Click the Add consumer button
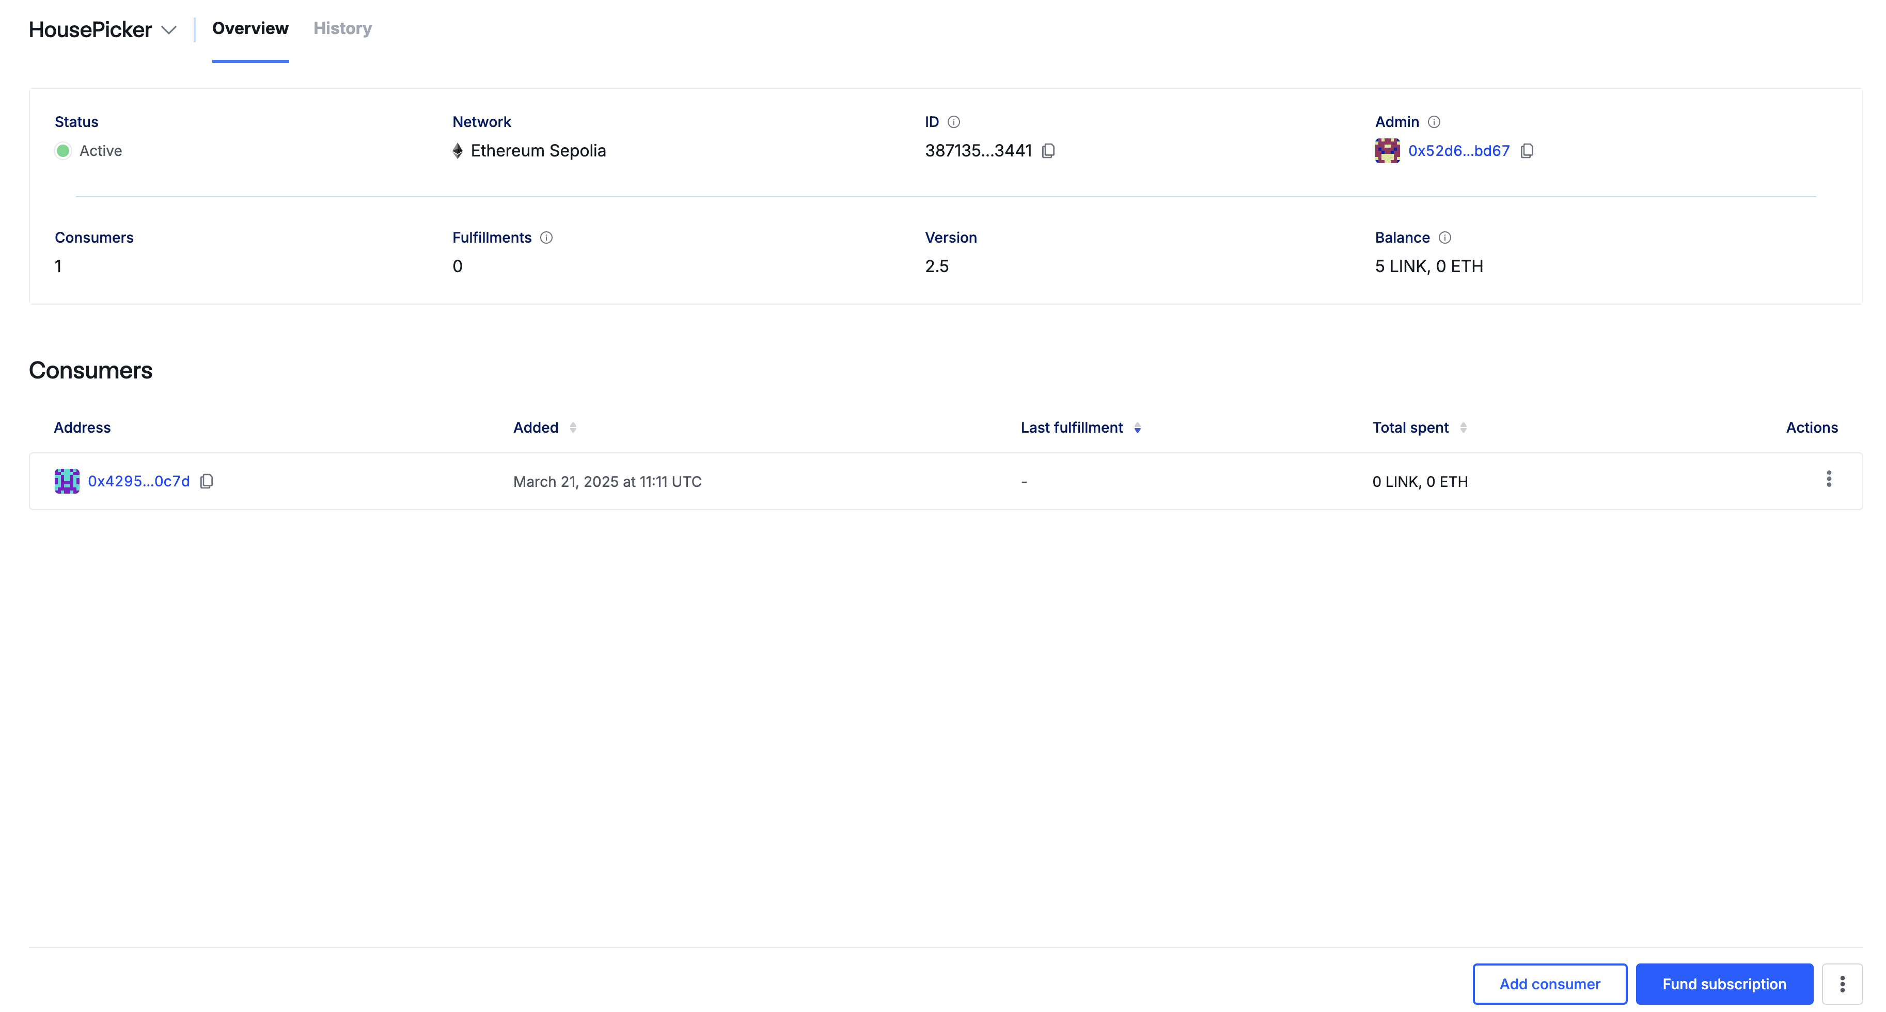 coord(1549,984)
